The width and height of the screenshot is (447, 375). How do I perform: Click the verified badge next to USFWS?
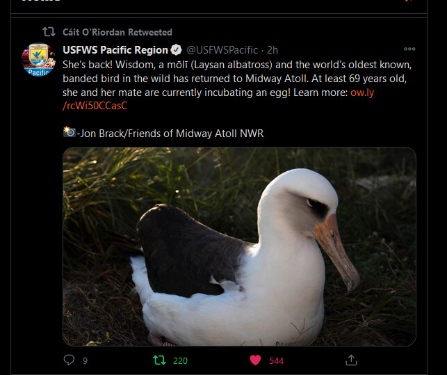tap(177, 50)
